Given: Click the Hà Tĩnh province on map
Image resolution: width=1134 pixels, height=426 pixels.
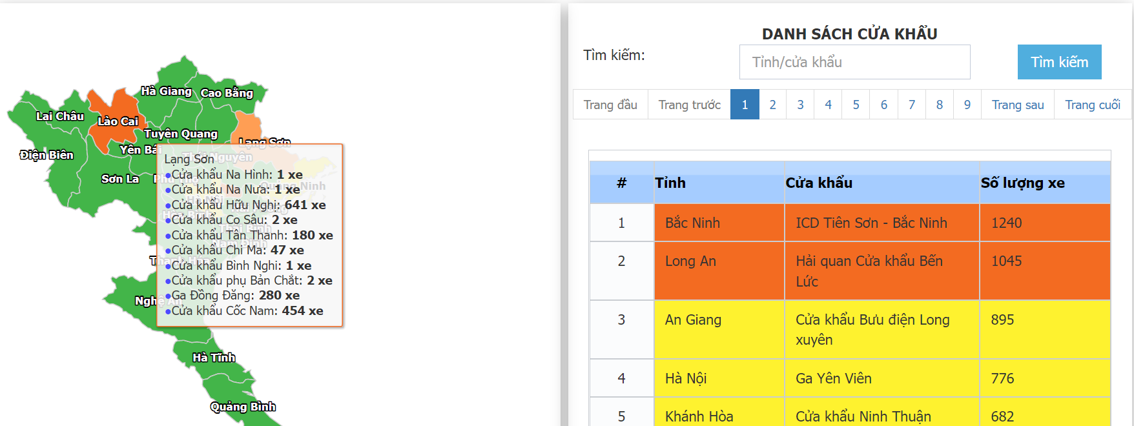Looking at the screenshot, I should (214, 358).
